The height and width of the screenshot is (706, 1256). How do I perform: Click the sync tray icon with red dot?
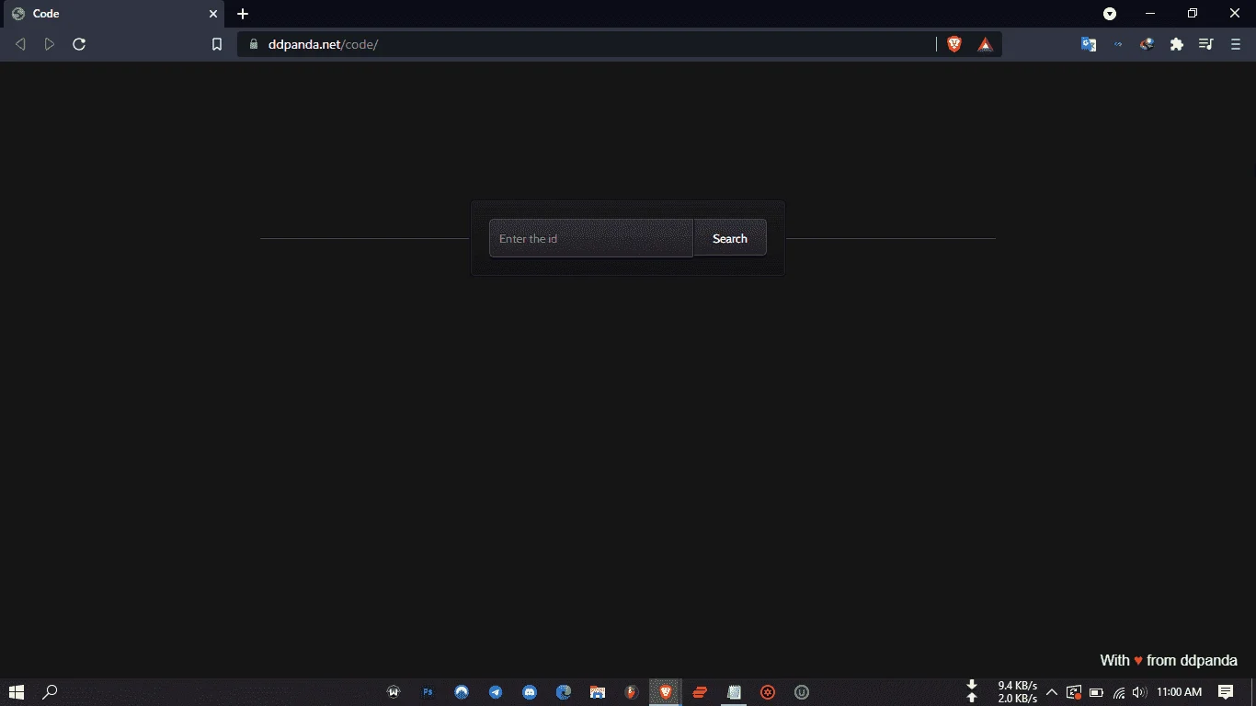pyautogui.click(x=1073, y=692)
